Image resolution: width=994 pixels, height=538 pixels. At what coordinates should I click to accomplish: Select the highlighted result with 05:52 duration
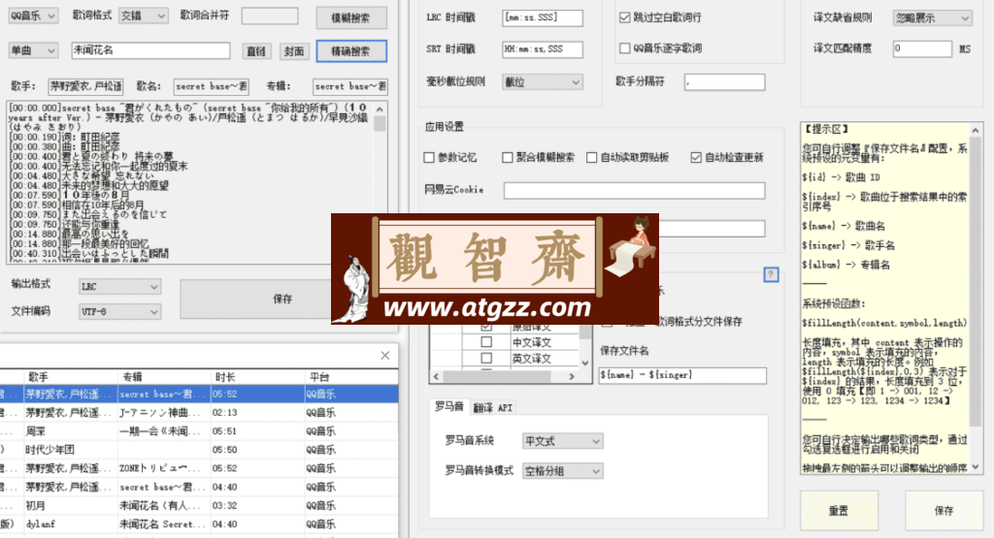(199, 394)
